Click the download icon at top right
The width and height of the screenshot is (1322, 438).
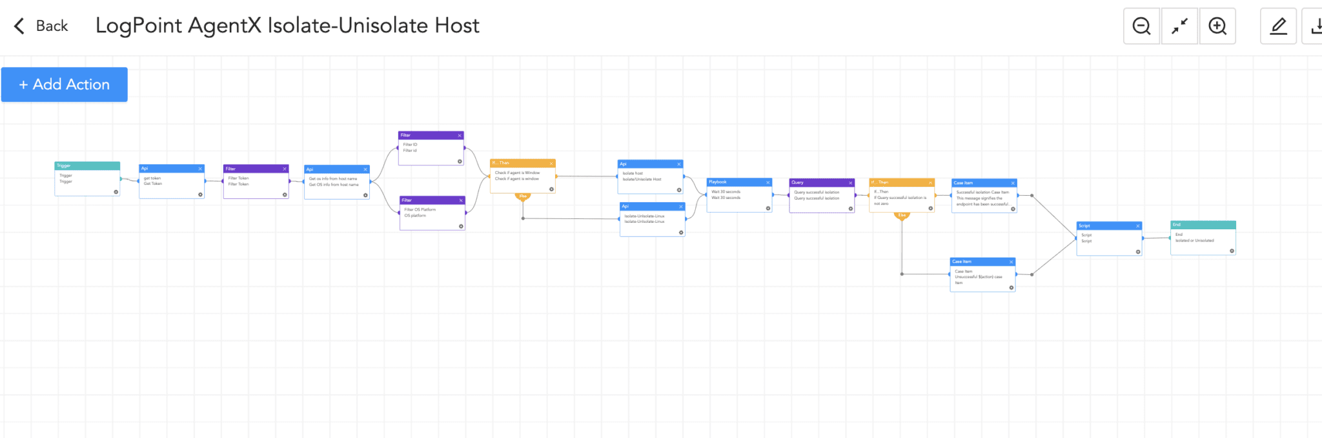pos(1314,26)
